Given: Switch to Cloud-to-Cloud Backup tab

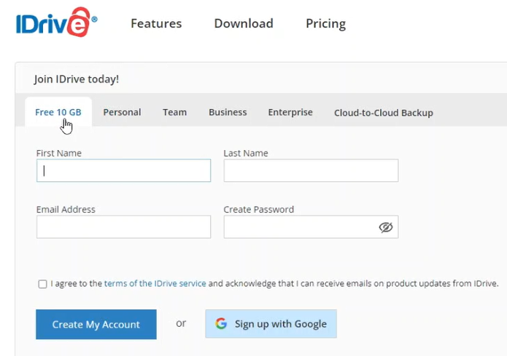Looking at the screenshot, I should pyautogui.click(x=384, y=113).
